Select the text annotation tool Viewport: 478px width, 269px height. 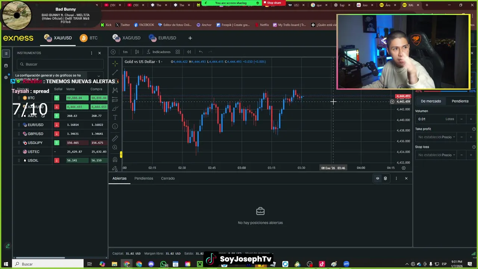(x=115, y=117)
